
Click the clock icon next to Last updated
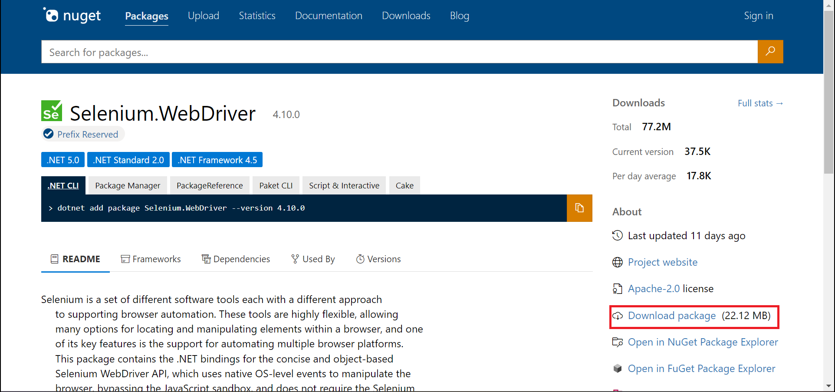coord(618,236)
